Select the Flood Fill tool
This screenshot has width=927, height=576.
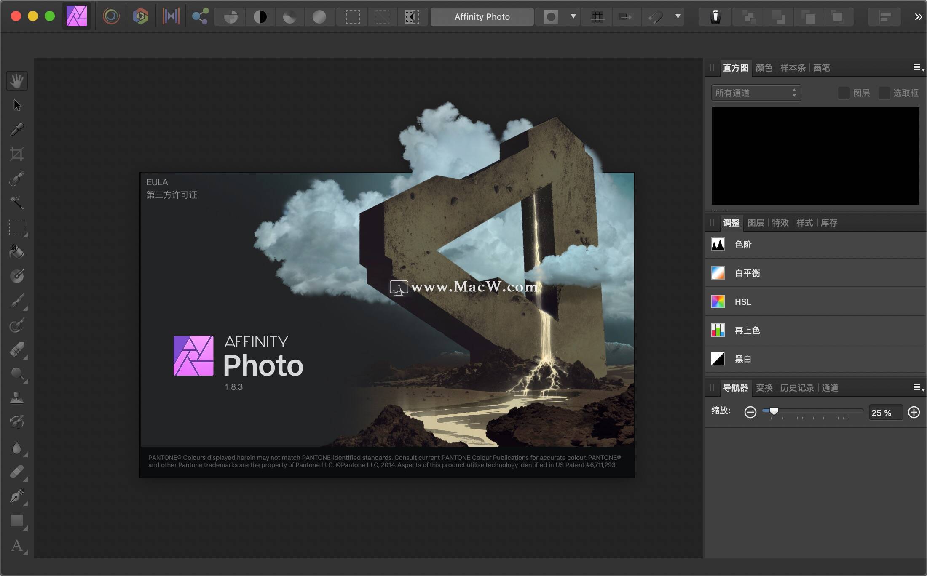click(17, 251)
